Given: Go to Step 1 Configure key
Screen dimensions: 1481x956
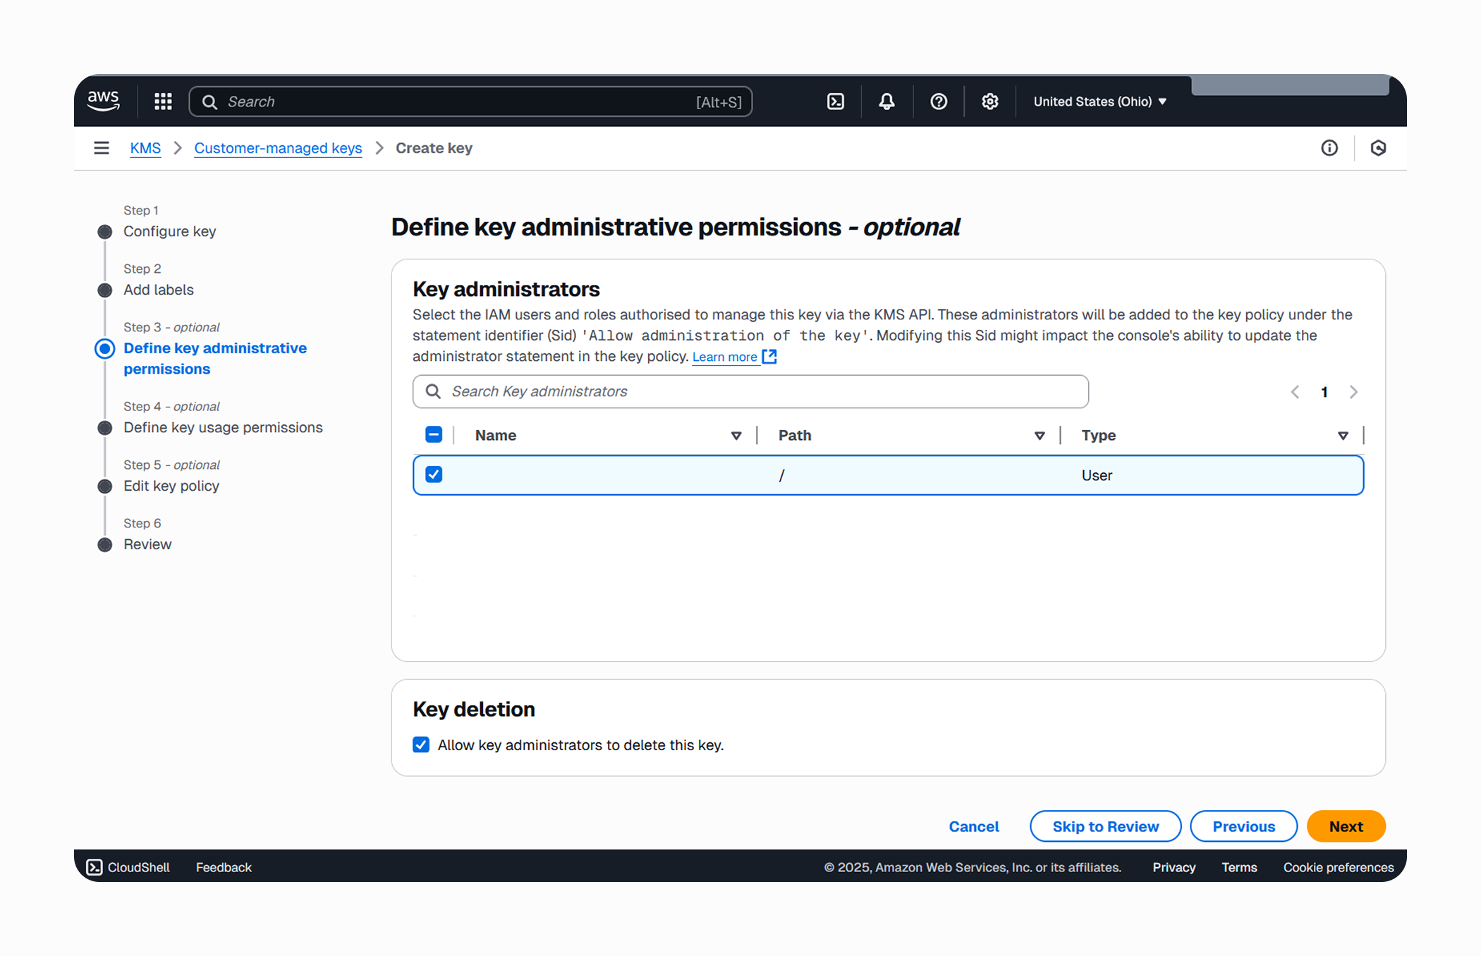Looking at the screenshot, I should (x=169, y=231).
